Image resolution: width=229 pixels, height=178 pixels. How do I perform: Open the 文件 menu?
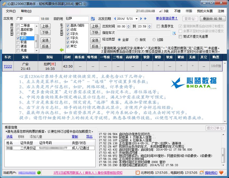11,11
